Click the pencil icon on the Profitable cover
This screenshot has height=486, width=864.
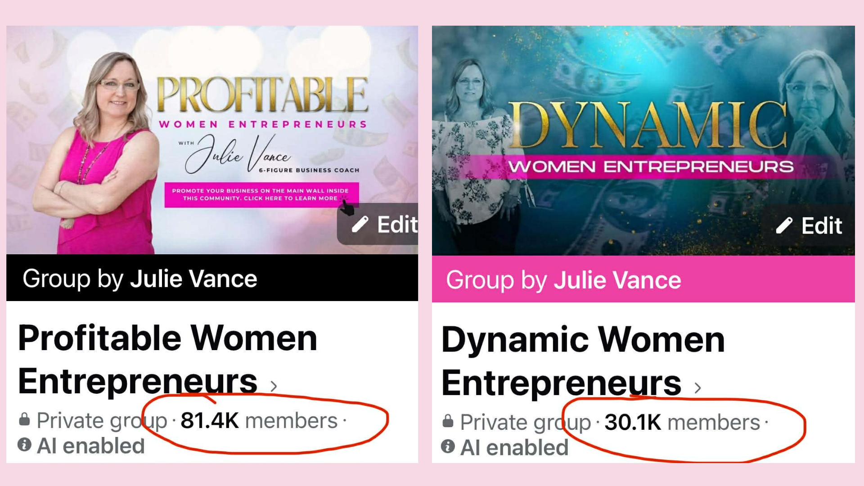pyautogui.click(x=360, y=224)
